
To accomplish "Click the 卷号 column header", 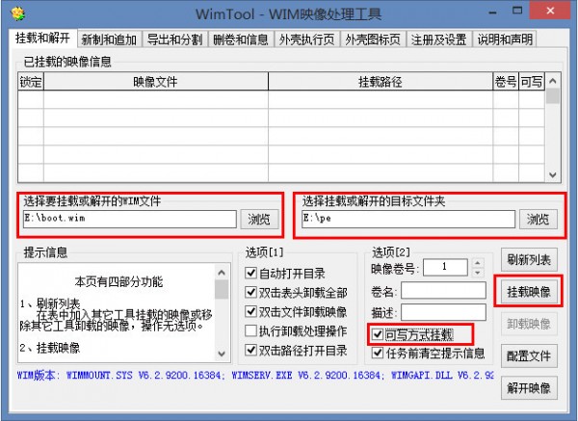I will pos(506,82).
